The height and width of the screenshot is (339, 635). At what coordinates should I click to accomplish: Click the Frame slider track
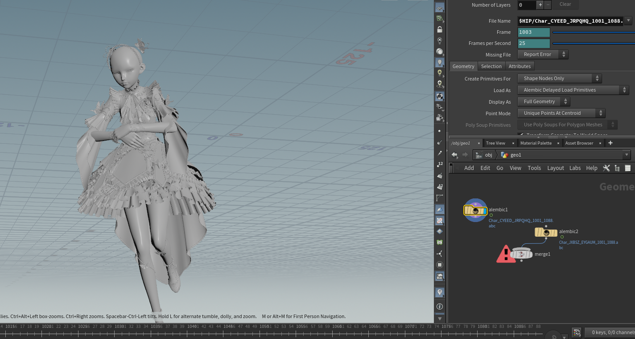point(593,32)
